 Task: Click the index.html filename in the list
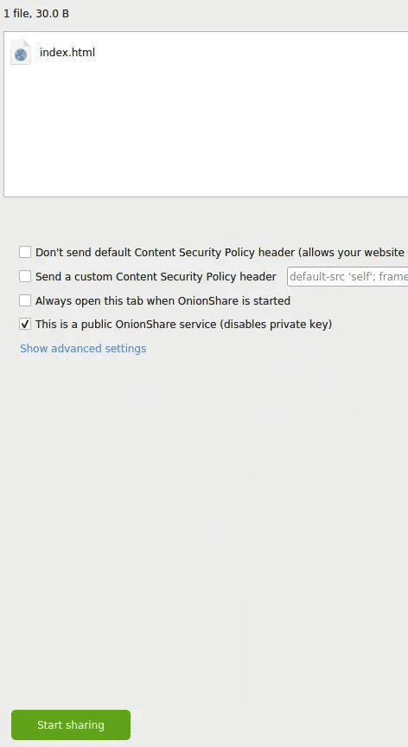pyautogui.click(x=67, y=53)
